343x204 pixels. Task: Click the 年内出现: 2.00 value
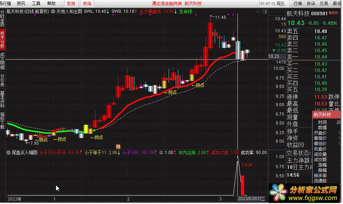point(193,153)
